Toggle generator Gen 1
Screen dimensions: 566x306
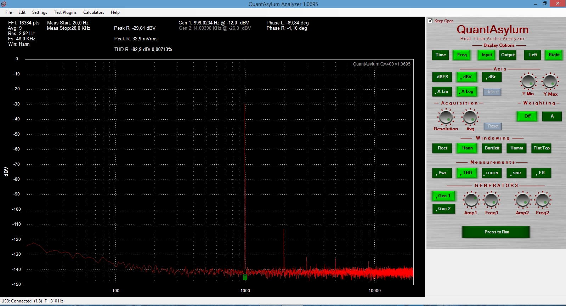coord(444,196)
